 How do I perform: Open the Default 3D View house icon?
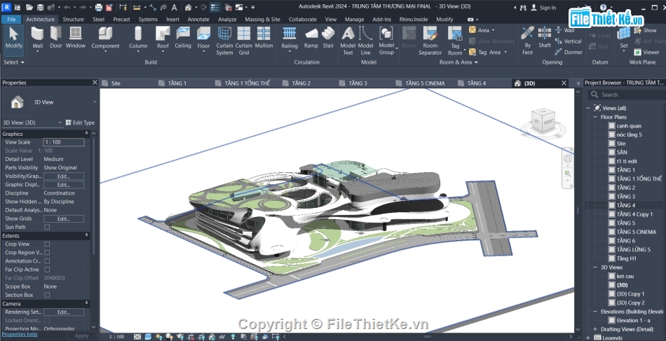(188, 7)
